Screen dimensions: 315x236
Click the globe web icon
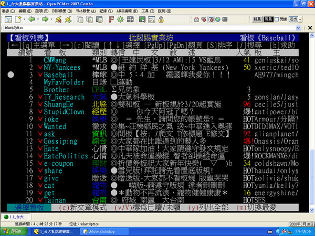218,19
